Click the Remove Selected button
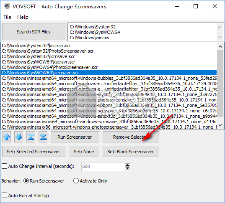 [x=131, y=137]
